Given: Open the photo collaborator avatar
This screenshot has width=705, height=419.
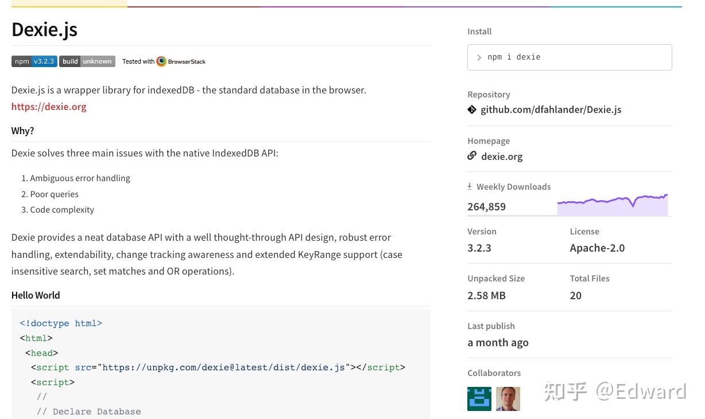Looking at the screenshot, I should pos(508,399).
